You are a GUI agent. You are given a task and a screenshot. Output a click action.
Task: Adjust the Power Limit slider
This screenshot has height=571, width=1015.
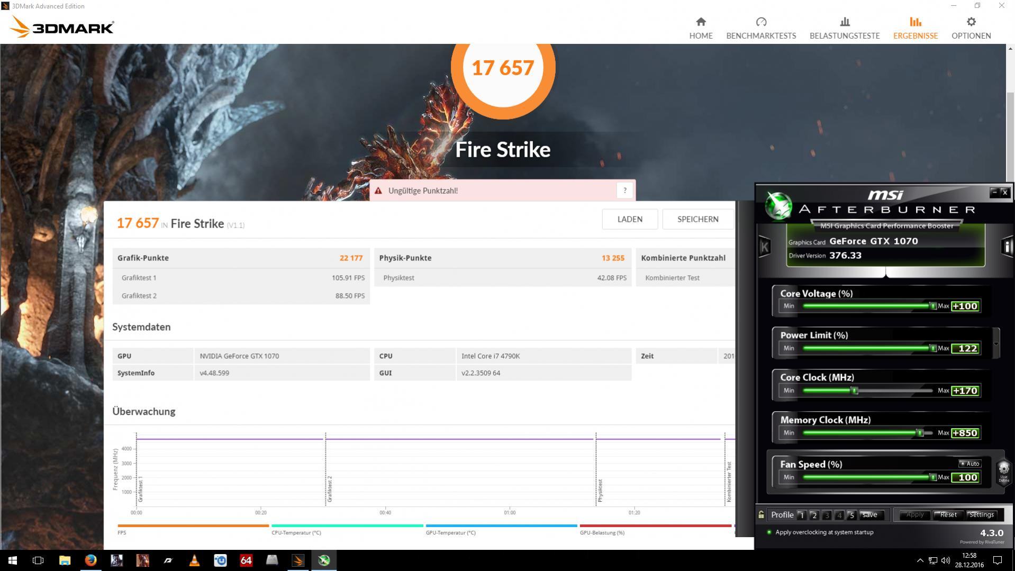[868, 348]
